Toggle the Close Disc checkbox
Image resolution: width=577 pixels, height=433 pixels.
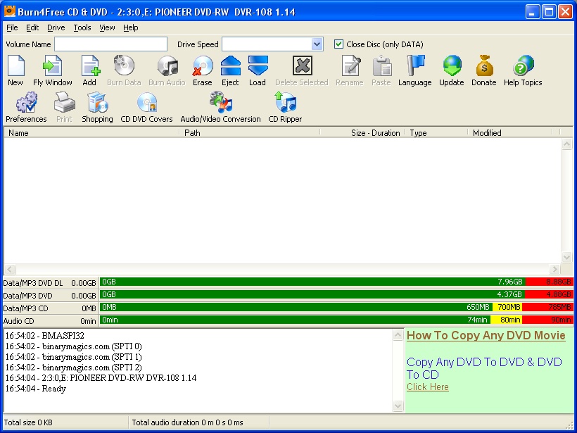[x=338, y=44]
